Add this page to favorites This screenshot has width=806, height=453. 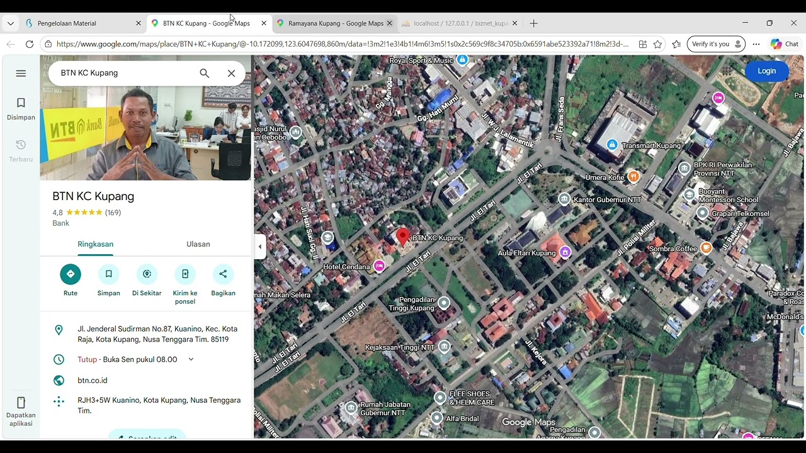657,44
